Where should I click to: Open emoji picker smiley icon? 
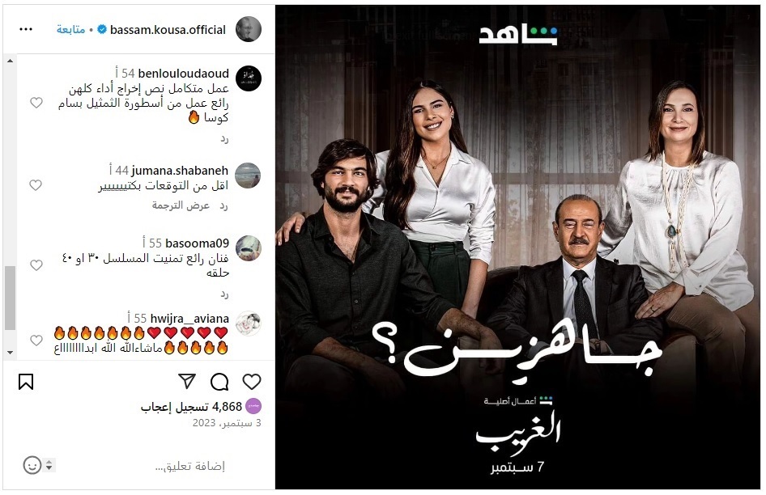tap(32, 465)
